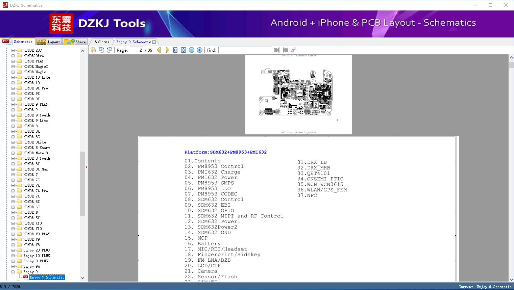Select HONOR Magic in the tree
The width and height of the screenshot is (514, 290).
tap(34, 72)
